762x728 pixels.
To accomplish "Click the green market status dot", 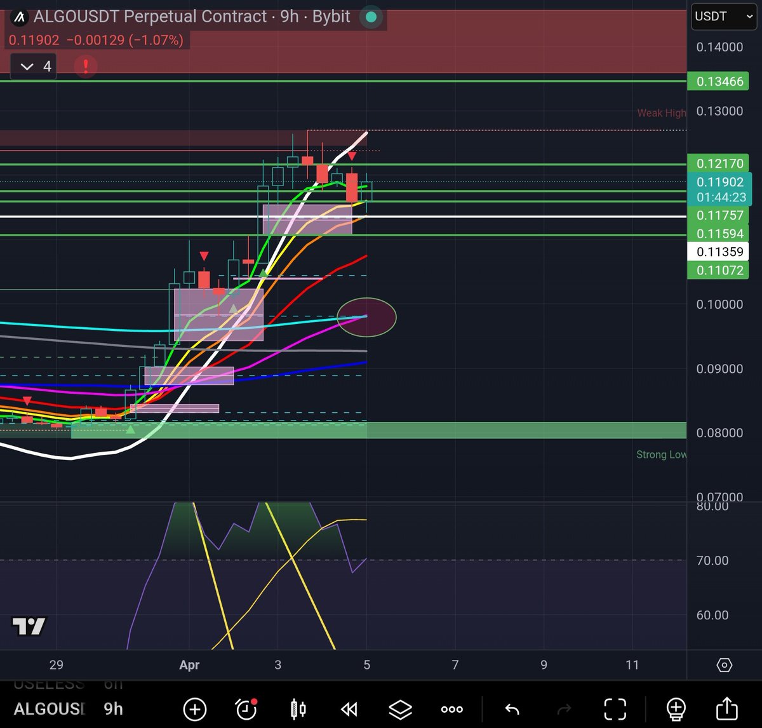I will pyautogui.click(x=371, y=17).
